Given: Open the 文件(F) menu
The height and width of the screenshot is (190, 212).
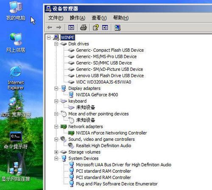Looking at the screenshot, I should coord(56,18).
